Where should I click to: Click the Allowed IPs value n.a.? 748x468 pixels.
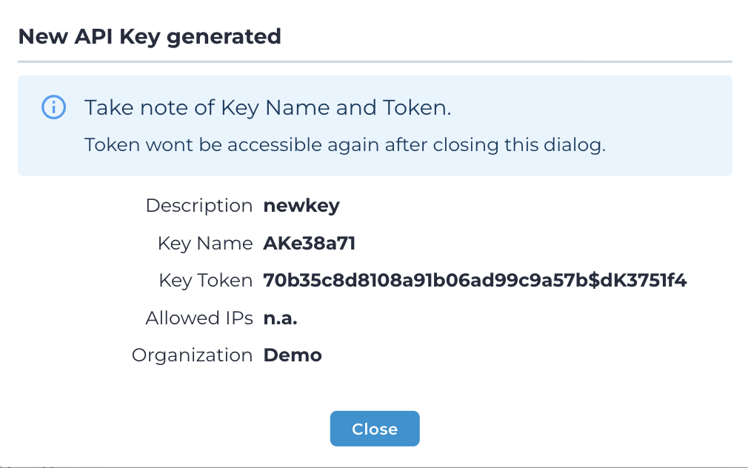pos(280,318)
